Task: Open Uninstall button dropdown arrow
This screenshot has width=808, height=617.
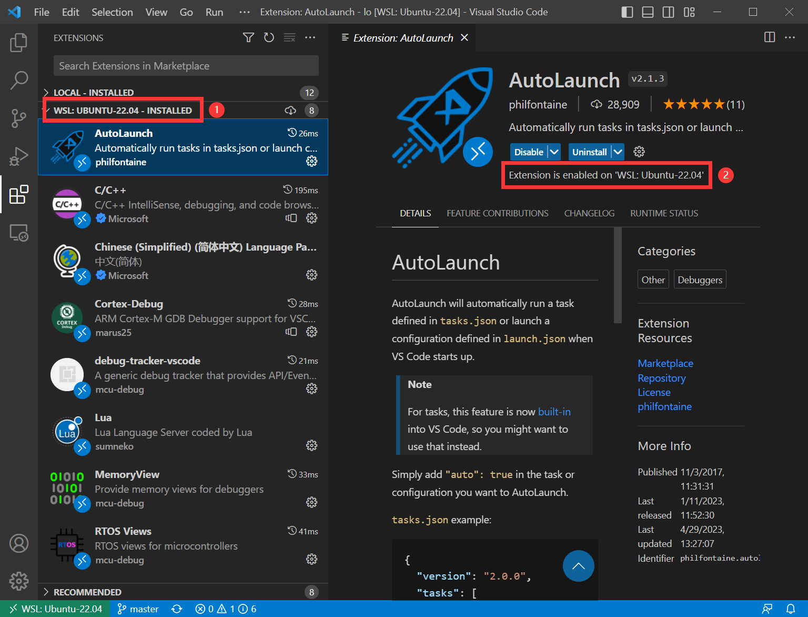Action: (618, 152)
